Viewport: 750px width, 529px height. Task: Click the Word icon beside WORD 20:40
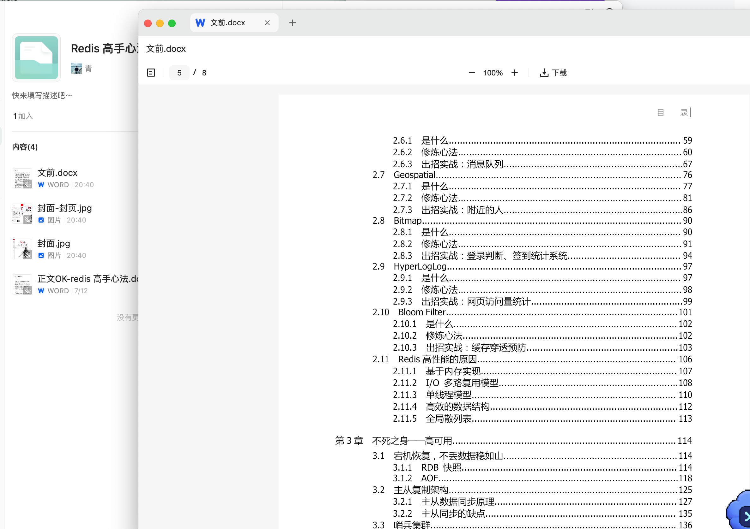coord(41,185)
